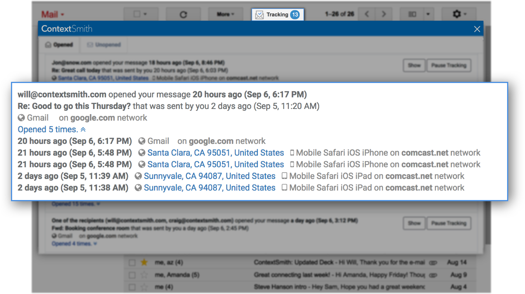
Task: Open the select-all checkbox dropdown in toolbar
Action: pyautogui.click(x=141, y=14)
